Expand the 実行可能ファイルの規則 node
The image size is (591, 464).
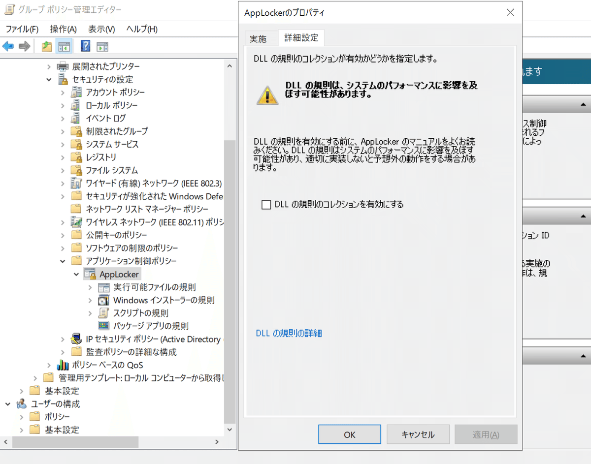tap(90, 287)
